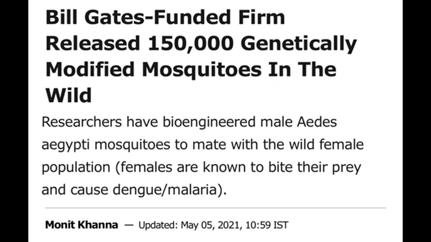Click the word "Wild" ending the headline
Screen dimensions: 431x242
(x=68, y=95)
